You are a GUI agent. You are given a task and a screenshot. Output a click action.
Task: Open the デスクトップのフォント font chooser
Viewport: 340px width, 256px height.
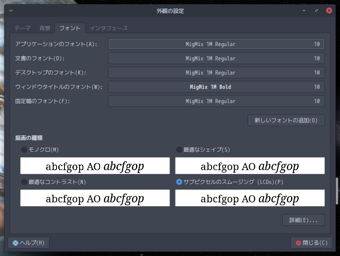216,72
